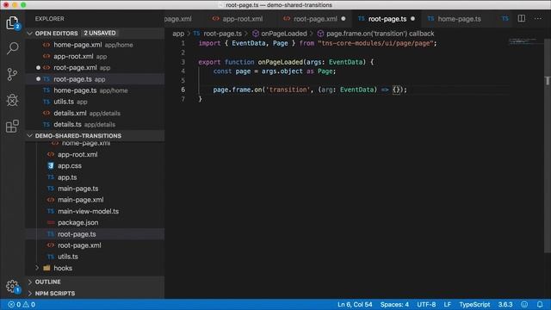The image size is (551, 310).
Task: Switch to the root-page.xml tab
Action: pyautogui.click(x=315, y=19)
